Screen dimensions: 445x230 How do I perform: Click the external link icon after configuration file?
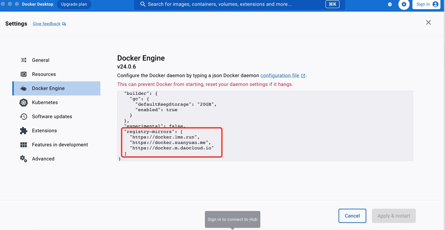(x=303, y=76)
